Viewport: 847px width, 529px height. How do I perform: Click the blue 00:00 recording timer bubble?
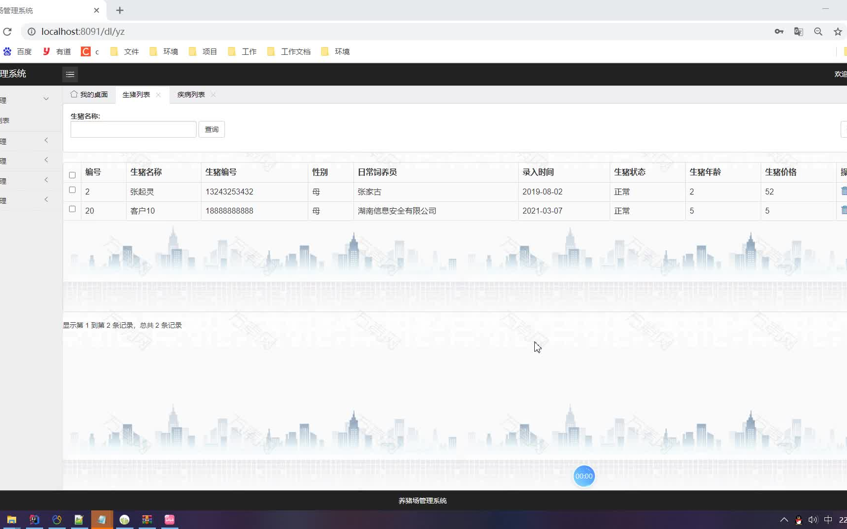coord(584,476)
